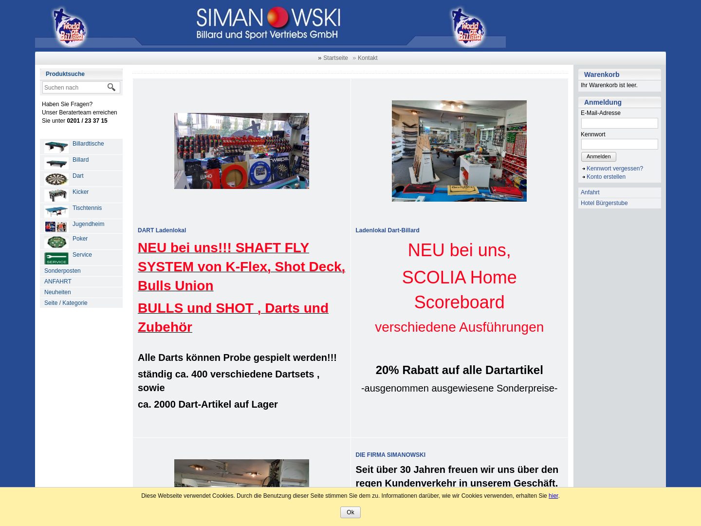Click the Warenkorb panel header
701x526 pixels.
click(x=619, y=75)
